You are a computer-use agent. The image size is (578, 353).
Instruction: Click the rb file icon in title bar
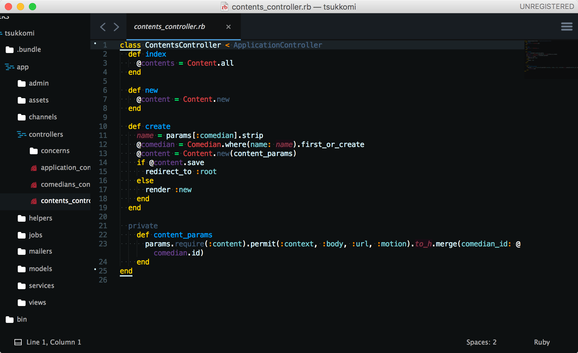click(x=224, y=7)
